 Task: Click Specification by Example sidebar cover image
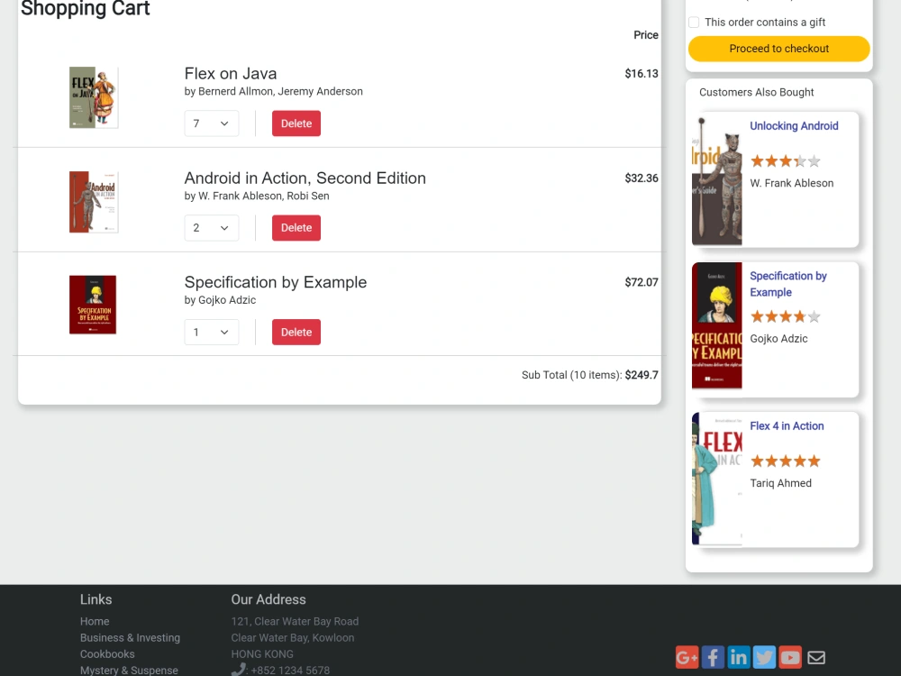click(717, 326)
